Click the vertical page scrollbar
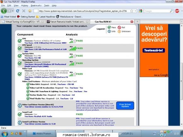 click(x=181, y=75)
